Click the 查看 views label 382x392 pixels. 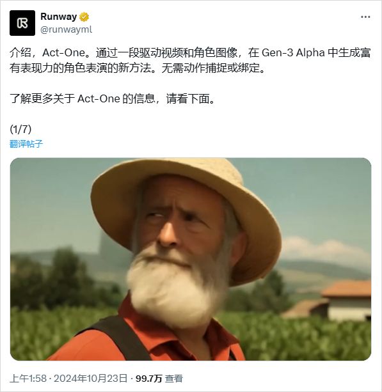click(x=174, y=378)
